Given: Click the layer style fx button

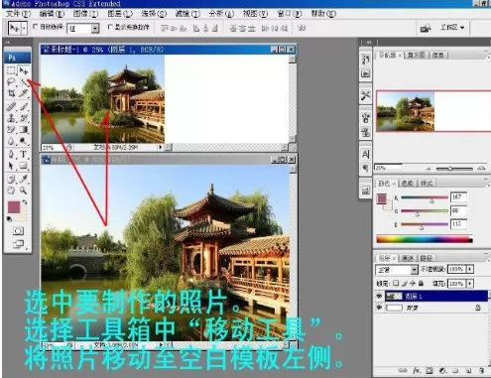Looking at the screenshot, I should point(417,371).
